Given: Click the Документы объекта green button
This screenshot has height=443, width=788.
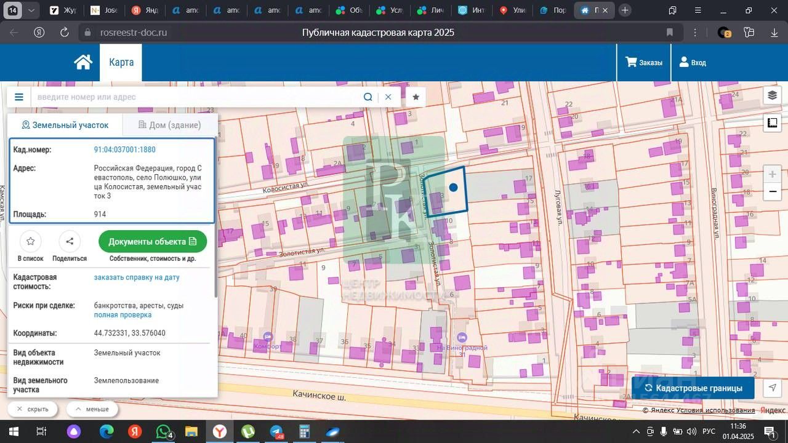Looking at the screenshot, I should pos(153,241).
